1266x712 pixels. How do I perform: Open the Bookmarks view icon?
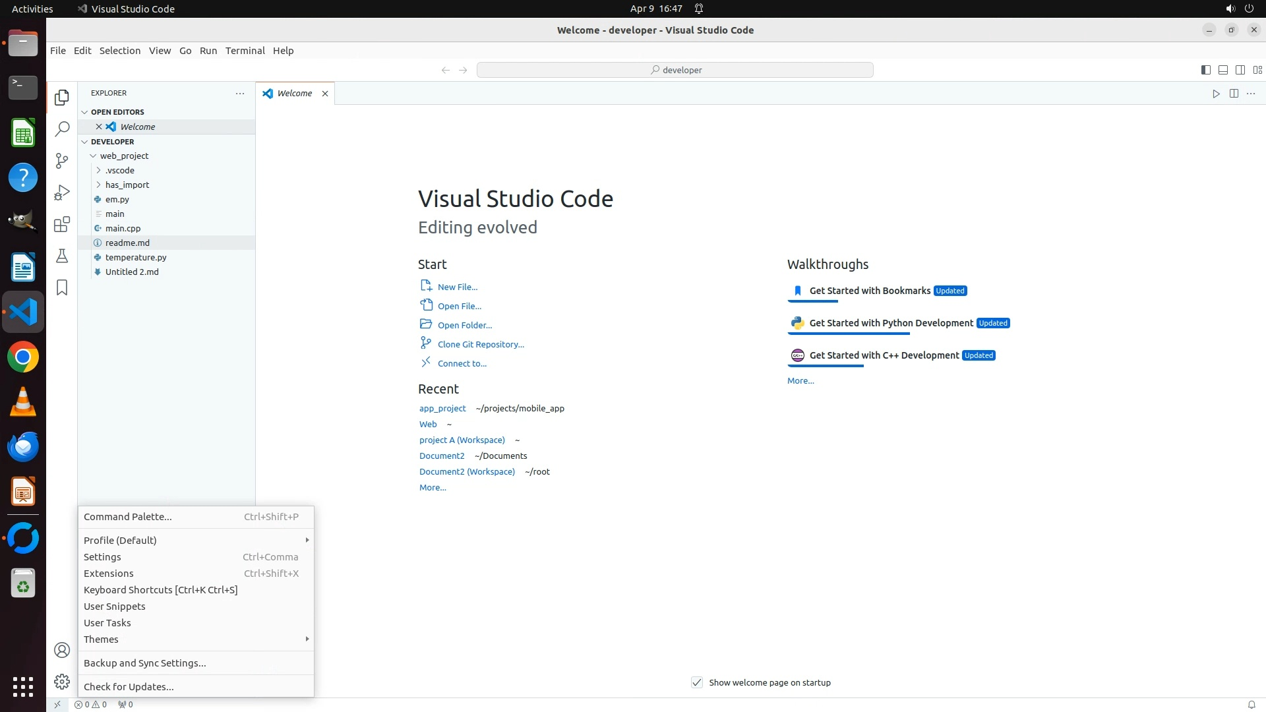[x=62, y=288]
